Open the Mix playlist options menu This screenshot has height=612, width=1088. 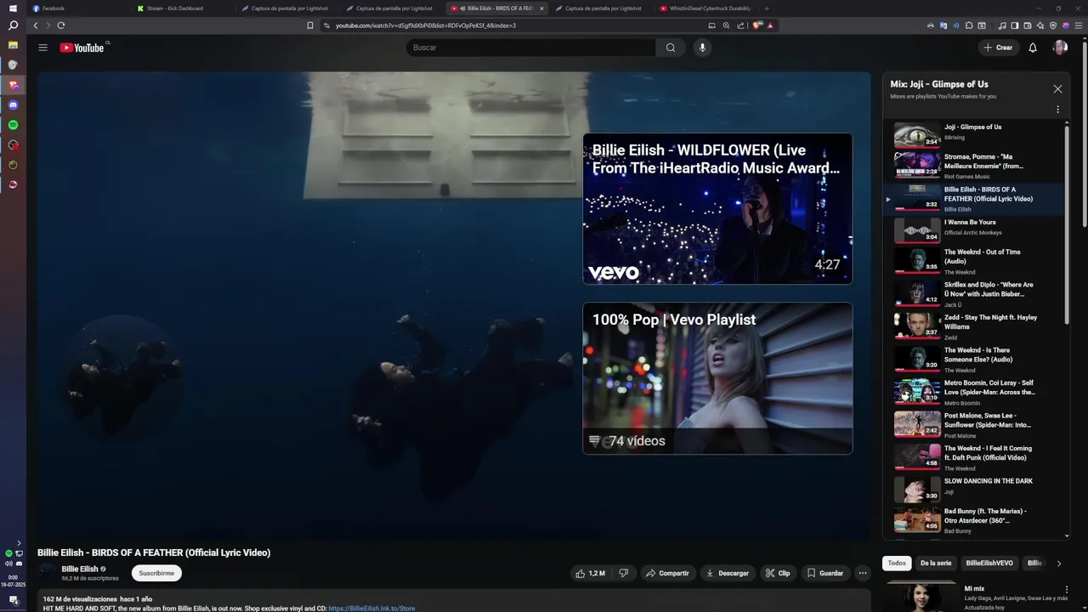tap(1057, 110)
